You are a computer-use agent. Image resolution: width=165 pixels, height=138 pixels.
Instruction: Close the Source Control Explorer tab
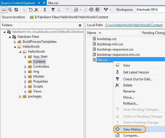coord(44,3)
